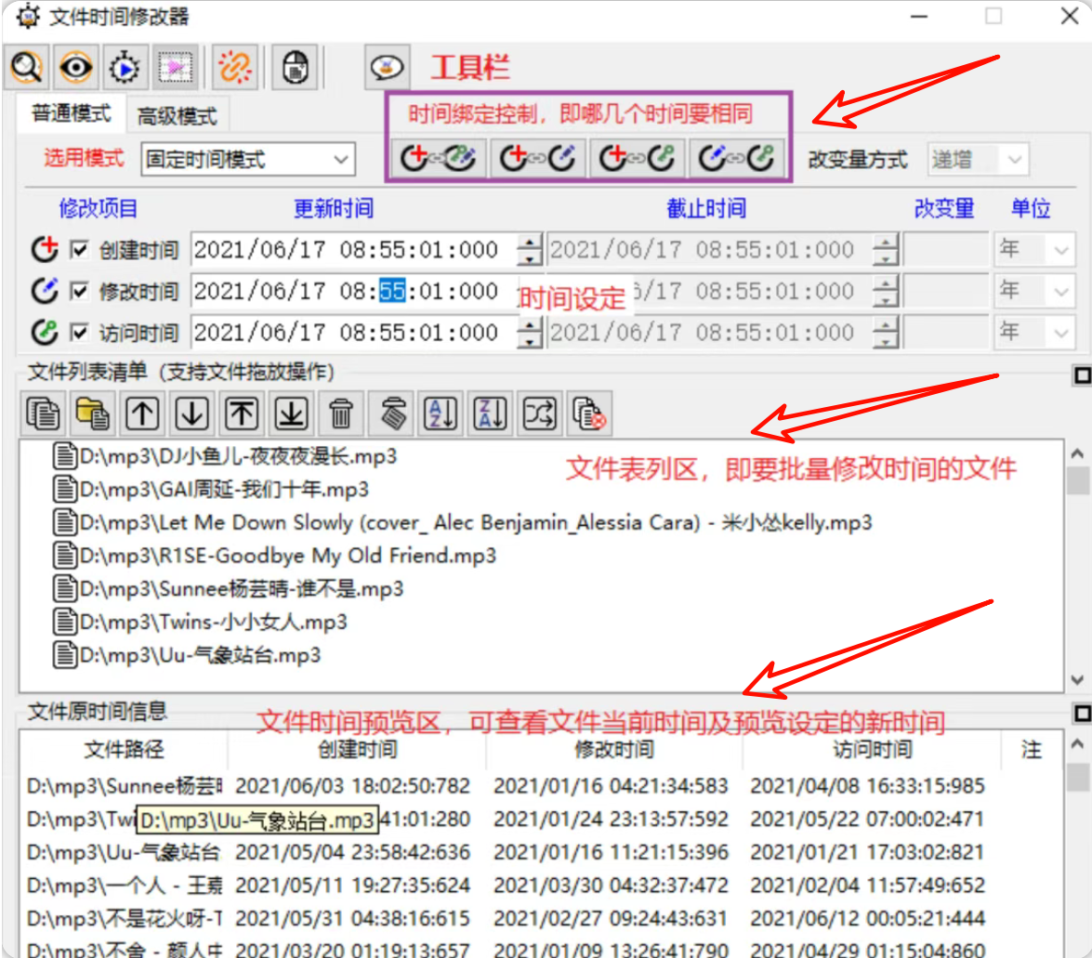The height and width of the screenshot is (958, 1092).
Task: Uncheck the 修改时间 checkbox
Action: pos(79,291)
